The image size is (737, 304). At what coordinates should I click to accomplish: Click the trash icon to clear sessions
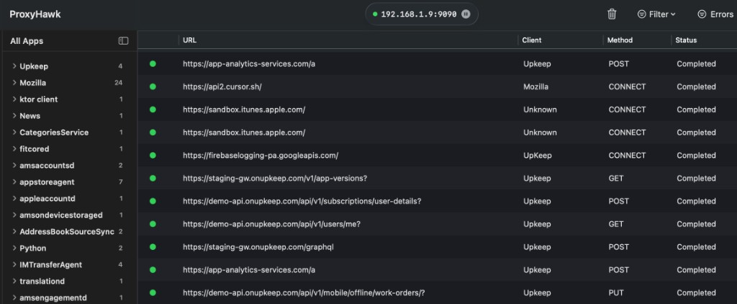(x=612, y=14)
